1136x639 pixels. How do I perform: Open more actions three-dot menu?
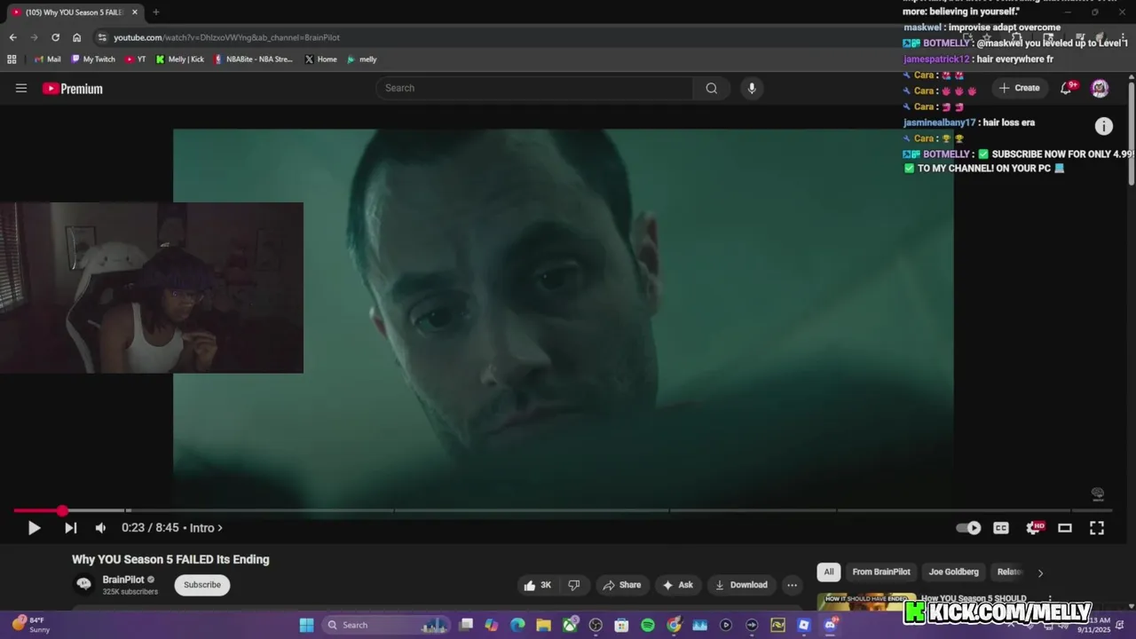[792, 585]
